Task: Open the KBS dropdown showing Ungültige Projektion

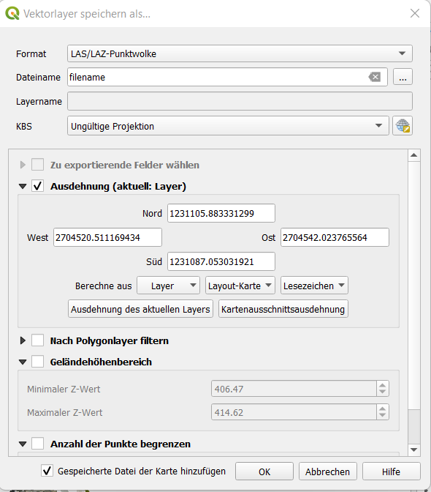Action: (x=228, y=126)
